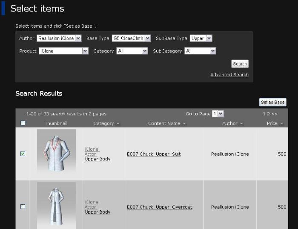
Task: Click Upper Body link in Overcoat row
Action: click(97, 212)
